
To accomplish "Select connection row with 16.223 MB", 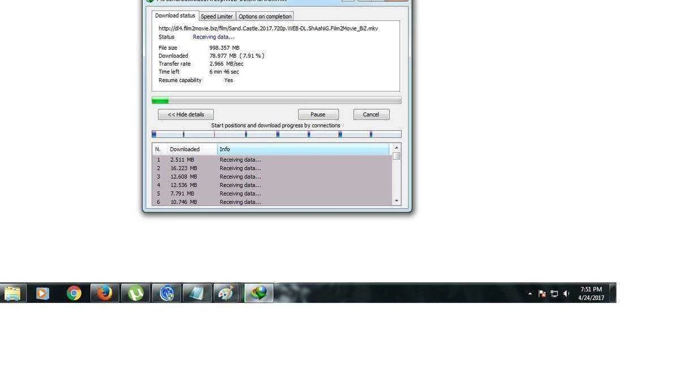I will [x=272, y=168].
